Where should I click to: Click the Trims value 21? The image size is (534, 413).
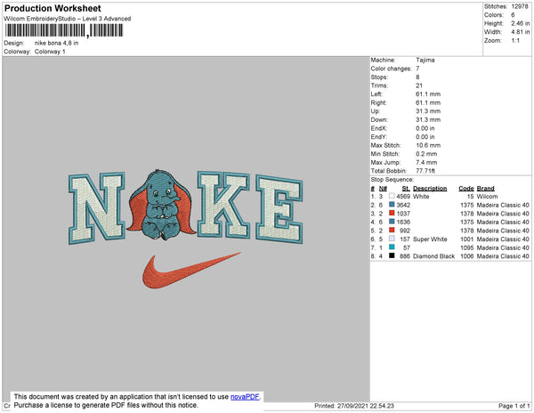point(419,85)
